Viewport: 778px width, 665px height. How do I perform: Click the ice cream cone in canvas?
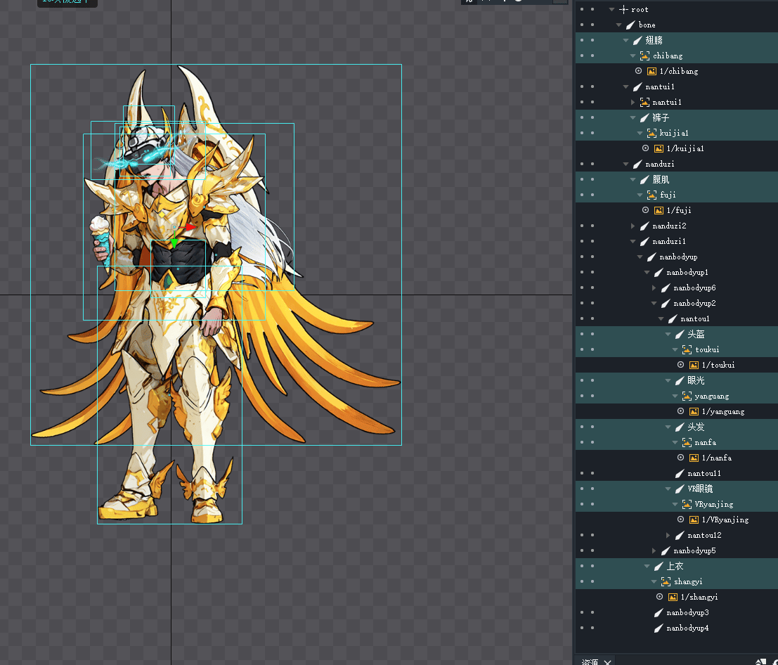[101, 235]
